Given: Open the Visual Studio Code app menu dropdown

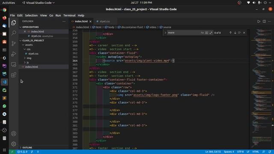Looking at the screenshot, I should pyautogui.click(x=38, y=3).
